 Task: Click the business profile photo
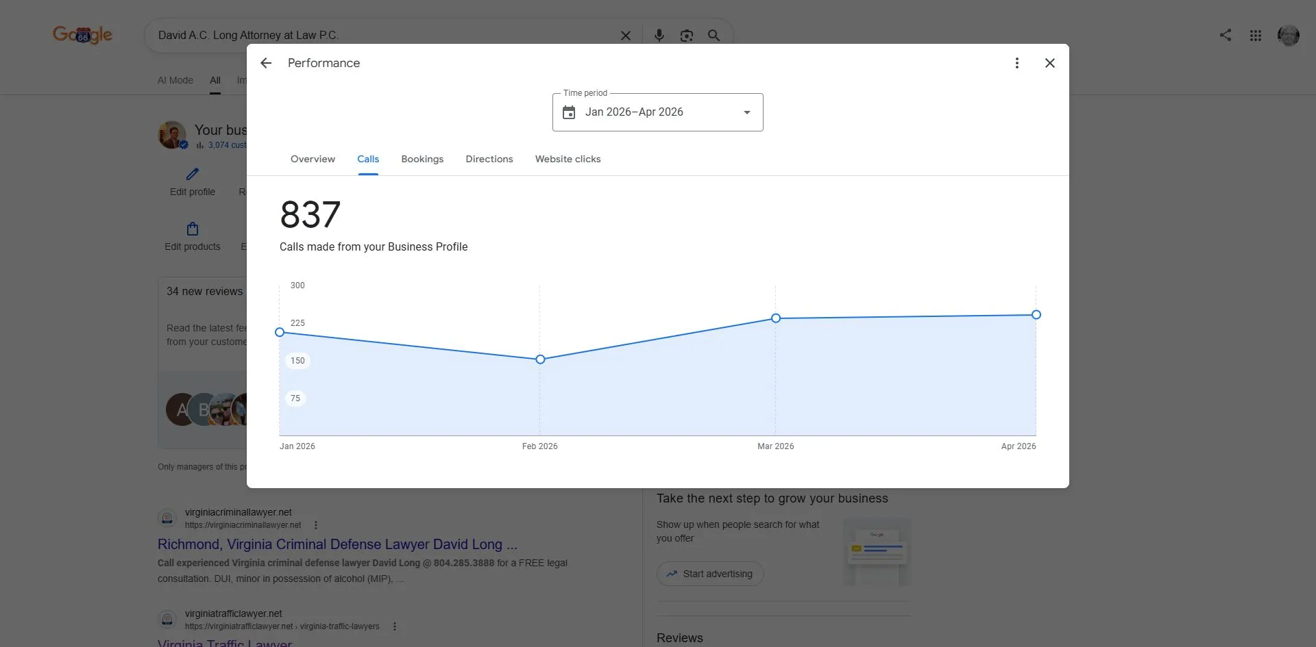(x=172, y=135)
